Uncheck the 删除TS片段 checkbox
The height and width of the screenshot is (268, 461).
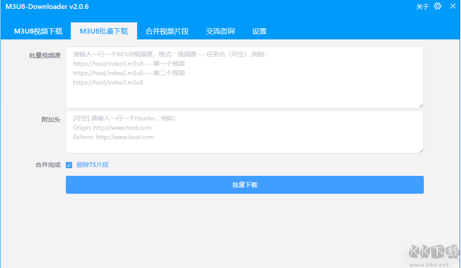[69, 165]
